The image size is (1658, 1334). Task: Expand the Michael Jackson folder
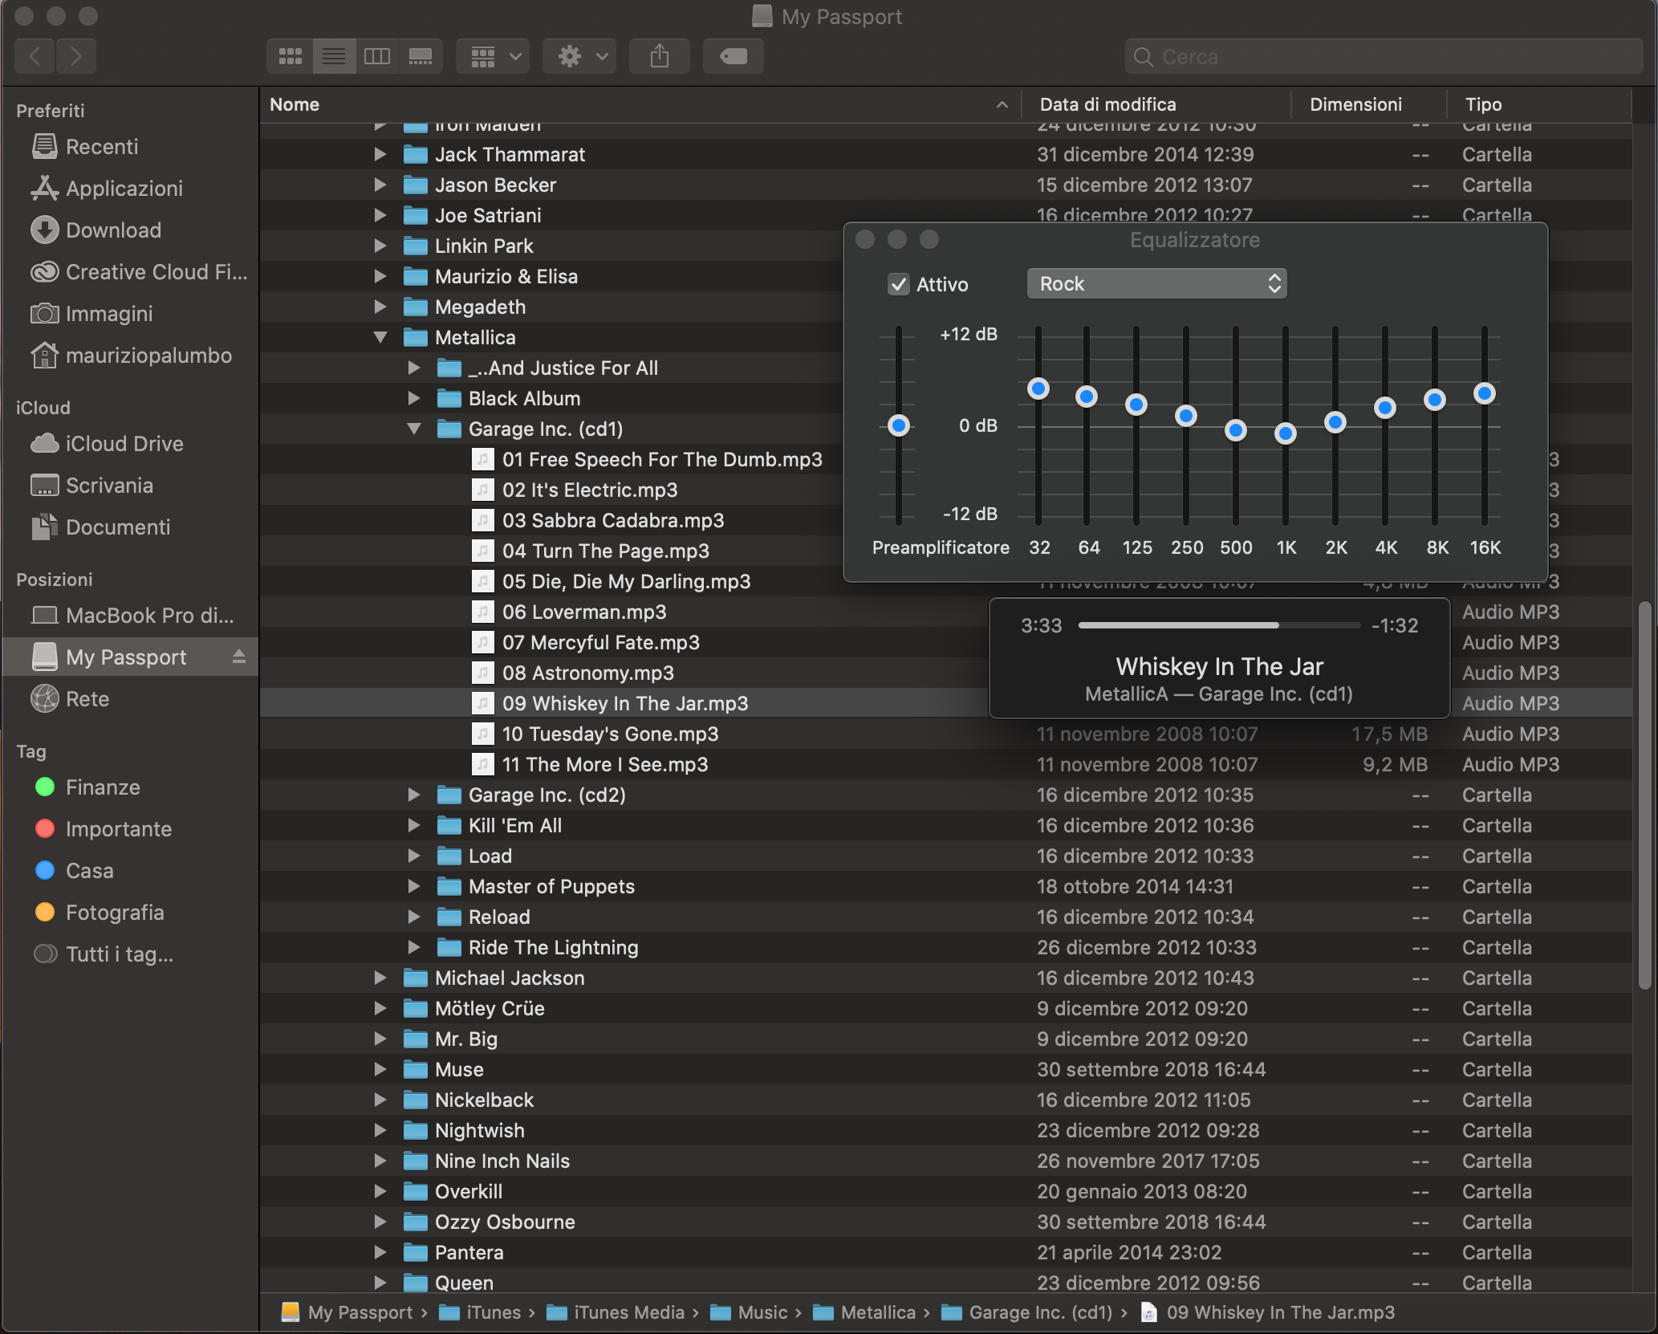click(x=380, y=978)
